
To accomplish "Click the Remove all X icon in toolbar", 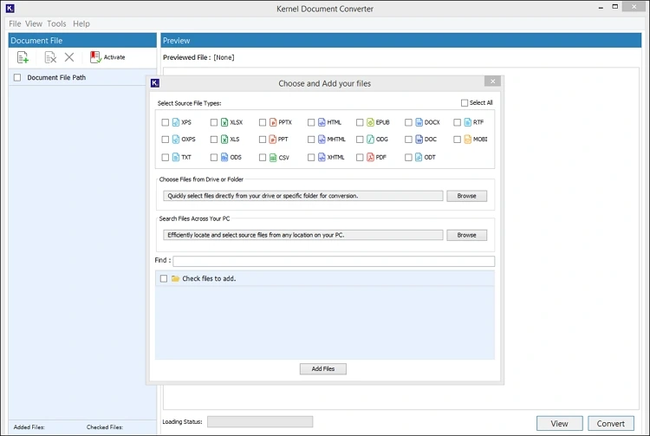I will [x=69, y=57].
